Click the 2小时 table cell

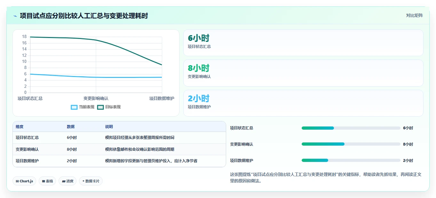pyautogui.click(x=72, y=161)
